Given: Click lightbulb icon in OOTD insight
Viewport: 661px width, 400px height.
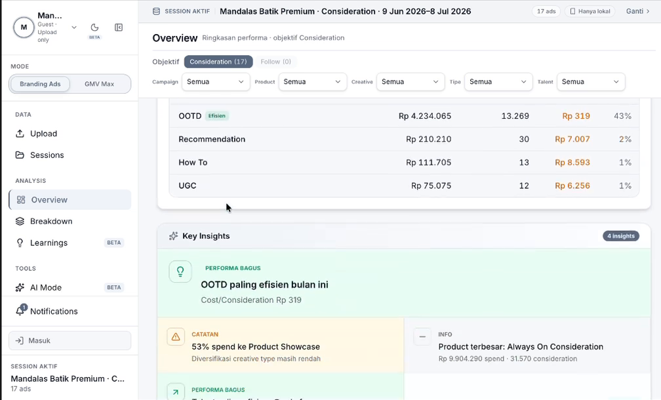Looking at the screenshot, I should pyautogui.click(x=180, y=271).
